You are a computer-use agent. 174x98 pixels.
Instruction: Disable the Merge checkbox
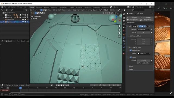point(131,57)
